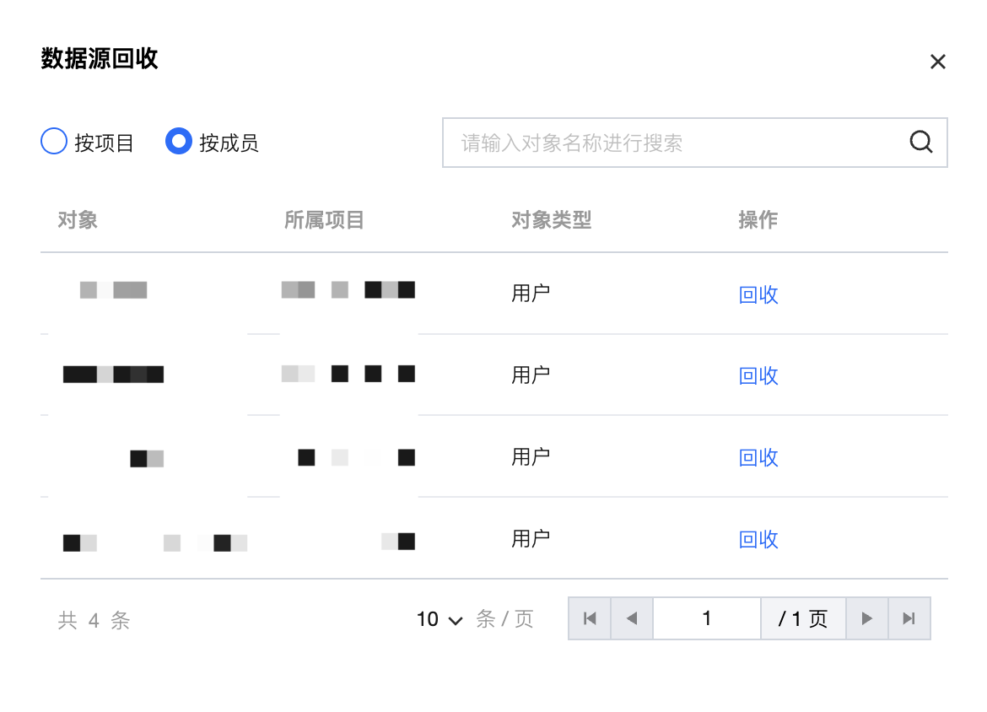Click 回收 link in second row
The height and width of the screenshot is (712, 987).
pyautogui.click(x=758, y=375)
